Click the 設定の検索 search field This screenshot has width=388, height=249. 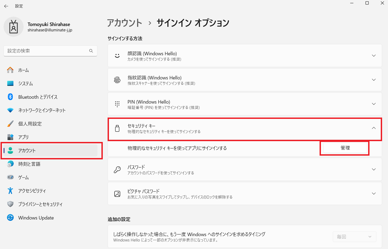coord(50,51)
